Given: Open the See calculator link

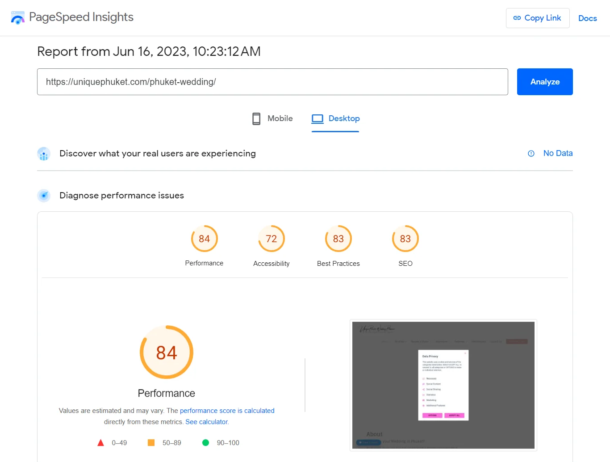Looking at the screenshot, I should pyautogui.click(x=206, y=422).
